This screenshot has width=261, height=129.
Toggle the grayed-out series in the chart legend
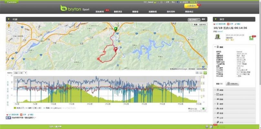click(x=69, y=108)
